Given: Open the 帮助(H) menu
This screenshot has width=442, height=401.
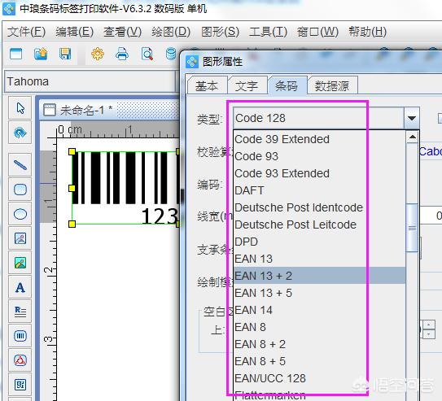Looking at the screenshot, I should [368, 32].
